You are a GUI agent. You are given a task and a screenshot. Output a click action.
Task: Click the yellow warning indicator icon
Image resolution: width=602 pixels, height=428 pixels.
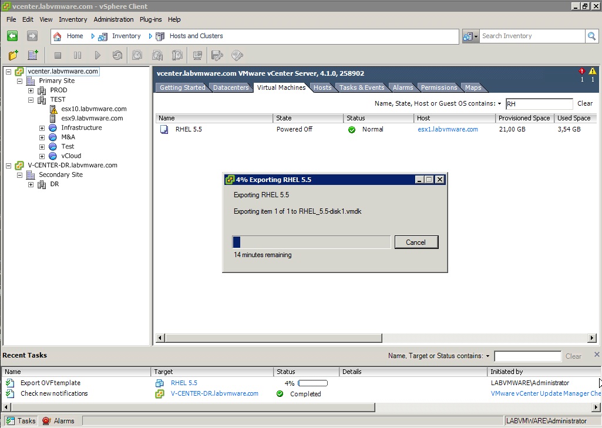(x=593, y=71)
